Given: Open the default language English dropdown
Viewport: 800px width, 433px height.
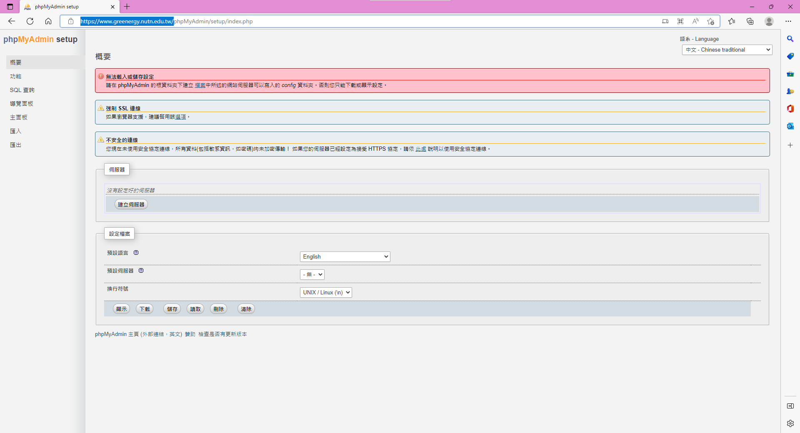Looking at the screenshot, I should [345, 256].
